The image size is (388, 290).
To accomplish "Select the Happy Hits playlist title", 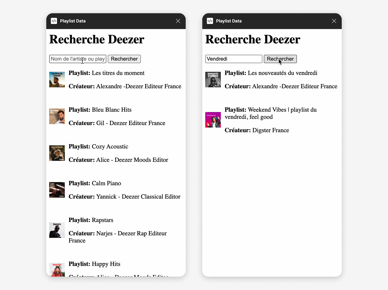I will pos(106,264).
